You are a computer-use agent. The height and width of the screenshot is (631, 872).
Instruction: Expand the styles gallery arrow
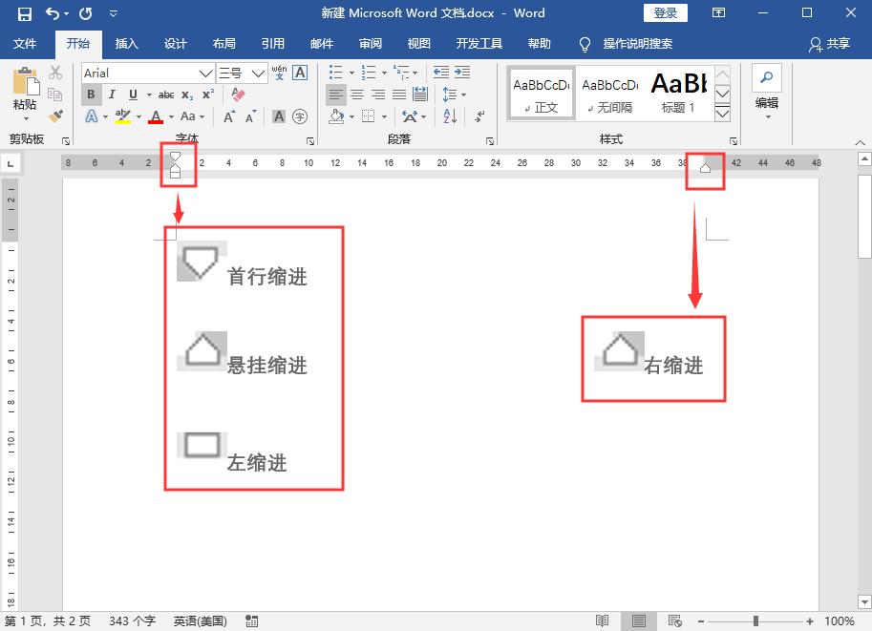pyautogui.click(x=722, y=113)
